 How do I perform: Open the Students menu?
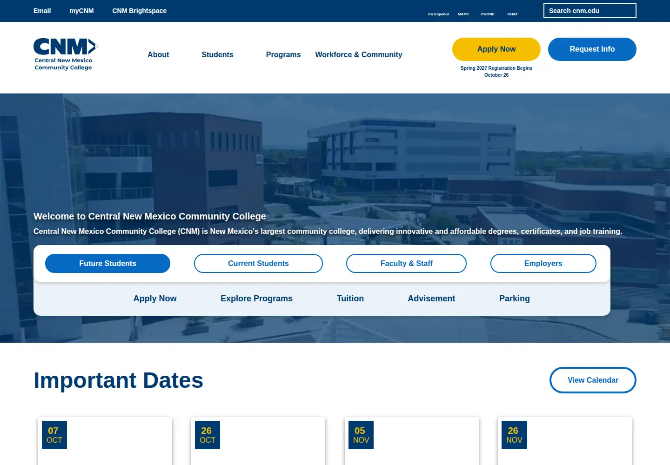point(217,54)
